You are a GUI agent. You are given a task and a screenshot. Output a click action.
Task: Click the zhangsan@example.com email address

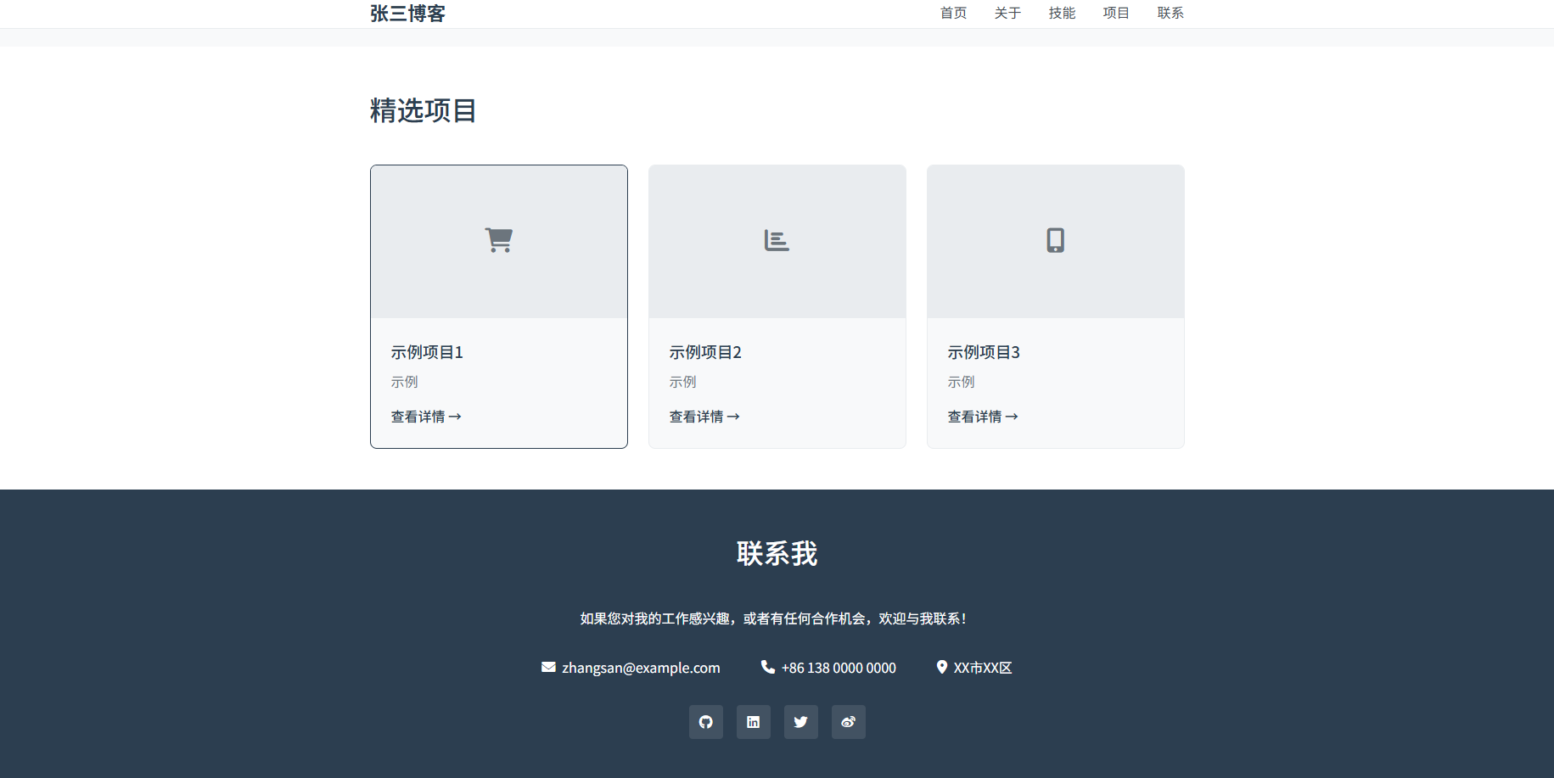[x=641, y=668]
